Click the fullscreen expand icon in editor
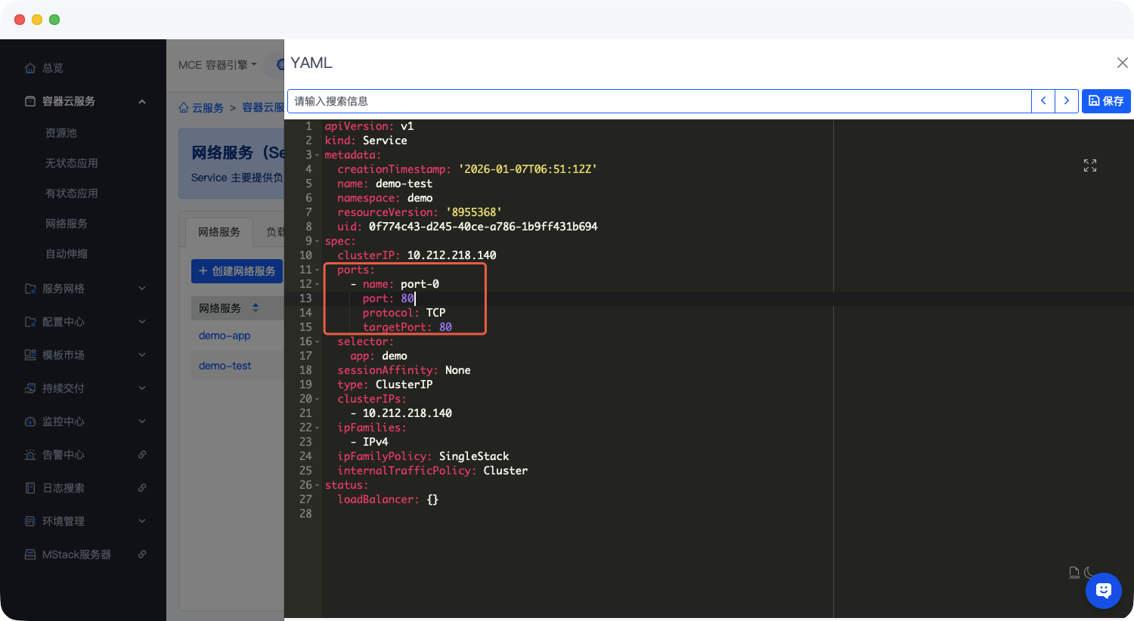The height and width of the screenshot is (621, 1134). 1089,165
